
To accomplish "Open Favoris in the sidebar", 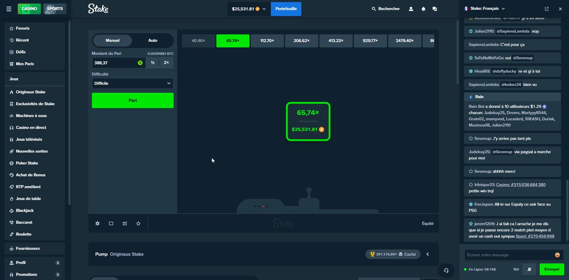I will click(35, 28).
